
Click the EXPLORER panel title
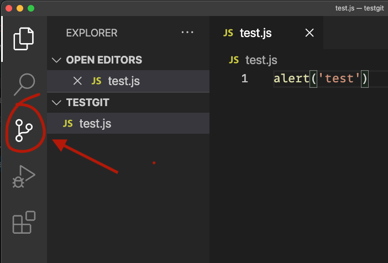(92, 33)
